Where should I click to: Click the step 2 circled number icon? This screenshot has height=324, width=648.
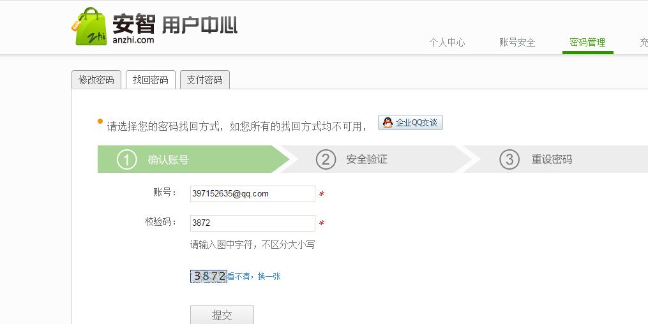pos(326,159)
